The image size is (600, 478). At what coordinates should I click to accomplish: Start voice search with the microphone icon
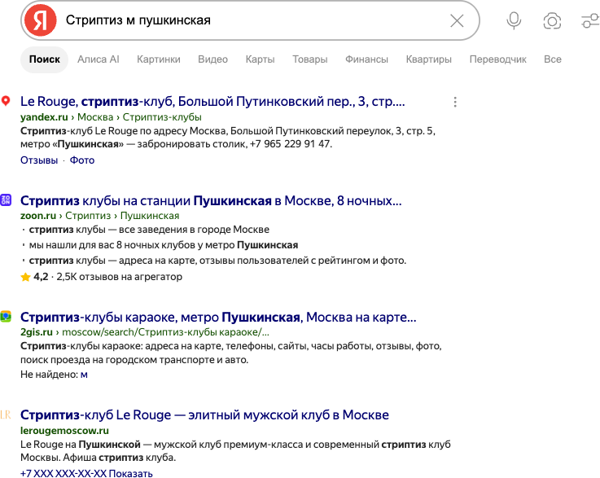click(514, 20)
